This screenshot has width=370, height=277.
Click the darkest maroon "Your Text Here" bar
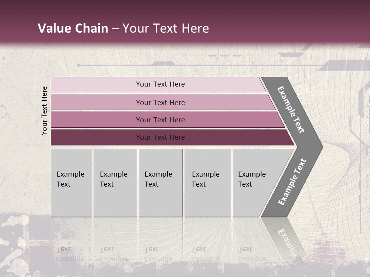pyautogui.click(x=160, y=137)
